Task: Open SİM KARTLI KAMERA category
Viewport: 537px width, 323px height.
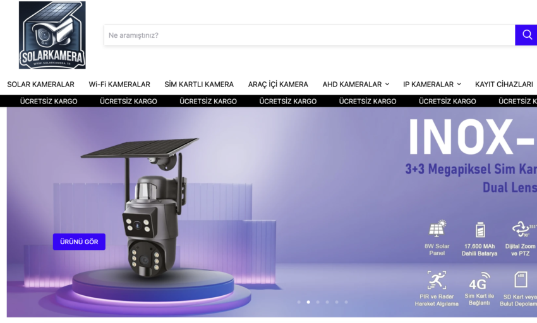Action: (199, 84)
